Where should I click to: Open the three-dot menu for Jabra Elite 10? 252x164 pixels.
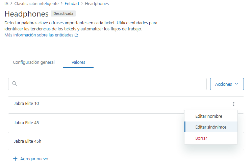233,104
